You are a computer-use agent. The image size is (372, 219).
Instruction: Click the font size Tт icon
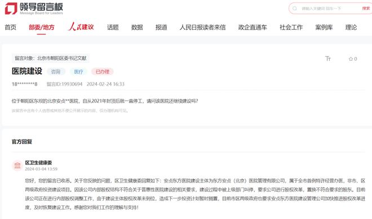(328, 59)
